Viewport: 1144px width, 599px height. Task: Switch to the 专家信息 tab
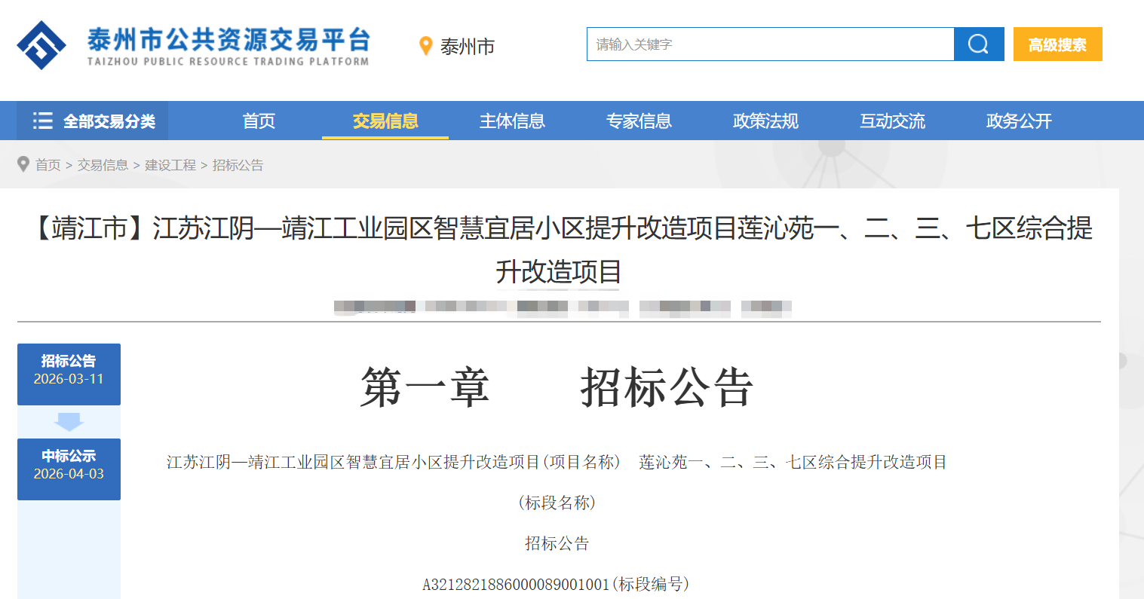[639, 121]
